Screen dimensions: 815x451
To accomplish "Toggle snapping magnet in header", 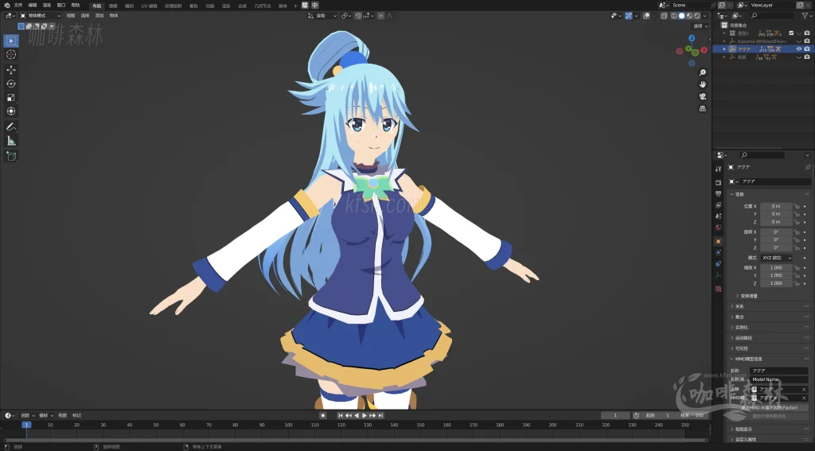I will click(x=358, y=16).
